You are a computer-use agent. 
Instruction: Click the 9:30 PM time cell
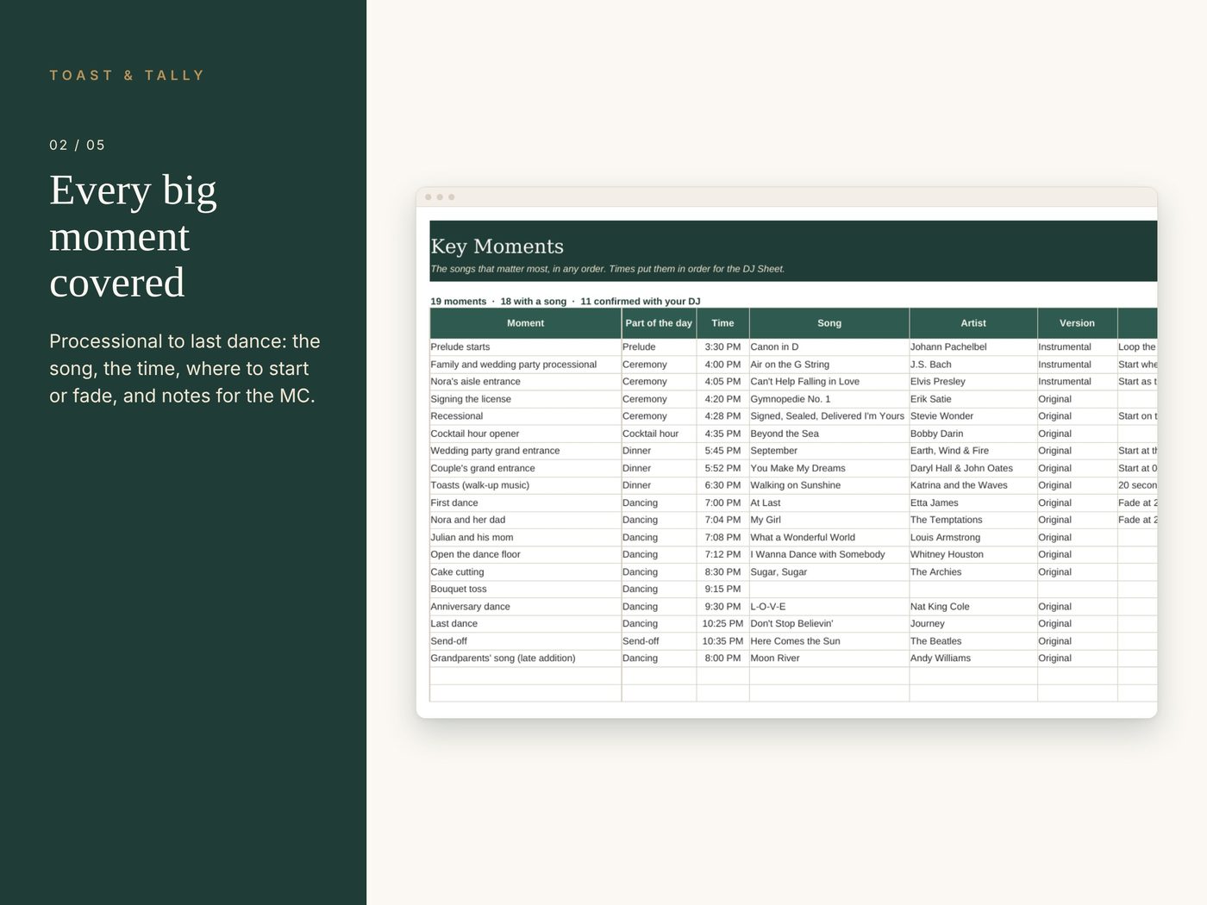[722, 607]
